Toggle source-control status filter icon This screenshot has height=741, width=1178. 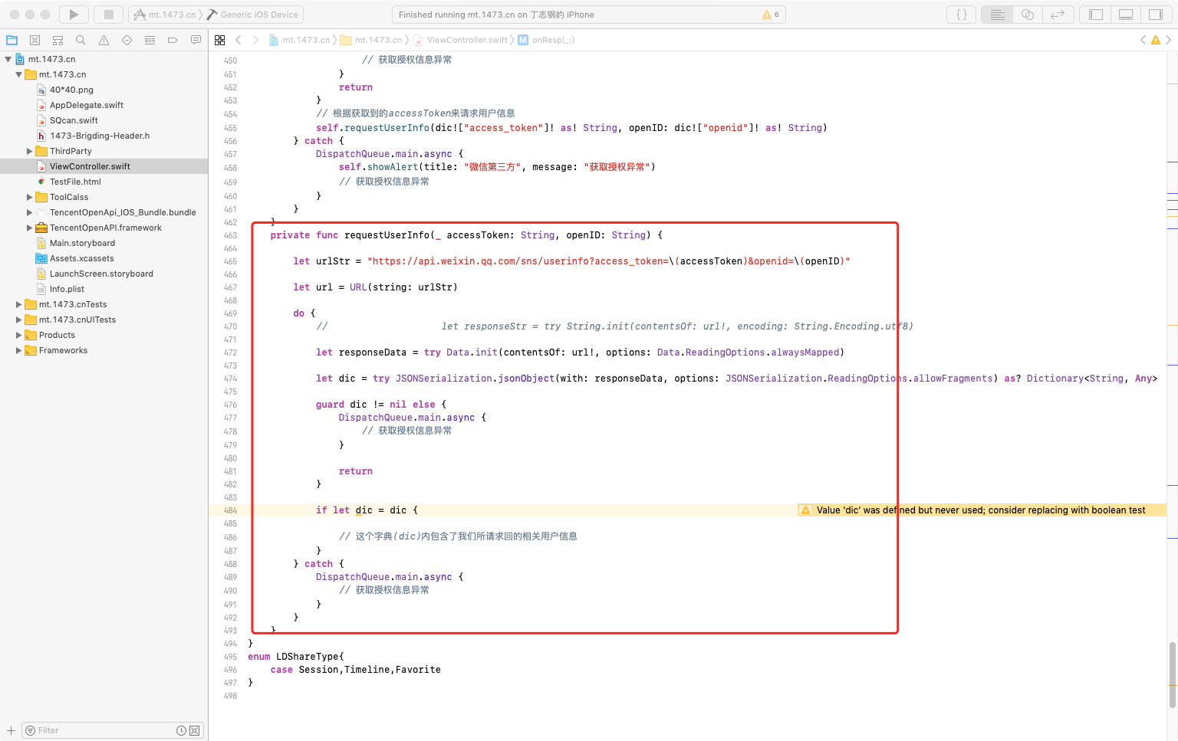(x=194, y=730)
